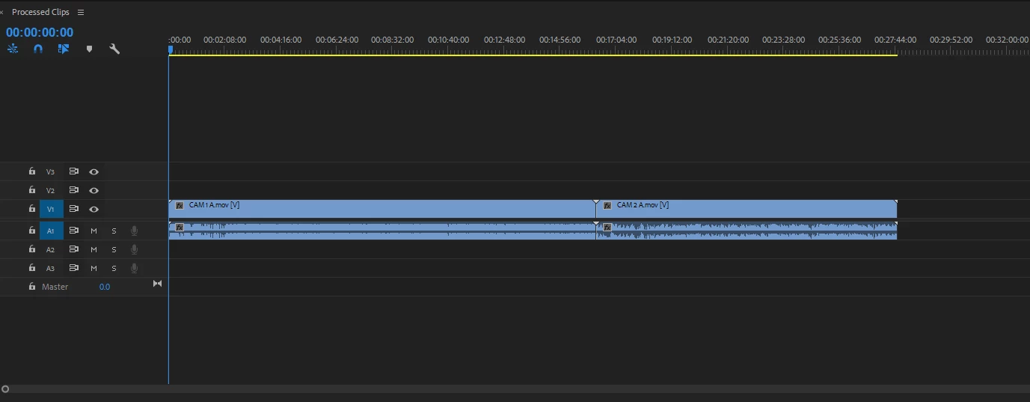Select the CAM 2 A.mov video clip

coord(747,209)
